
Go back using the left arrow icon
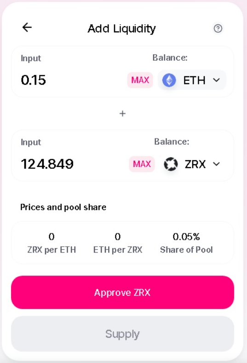tap(27, 27)
